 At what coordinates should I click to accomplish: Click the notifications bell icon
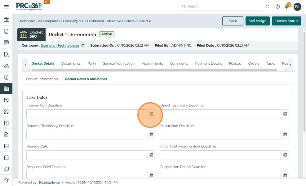286,7
